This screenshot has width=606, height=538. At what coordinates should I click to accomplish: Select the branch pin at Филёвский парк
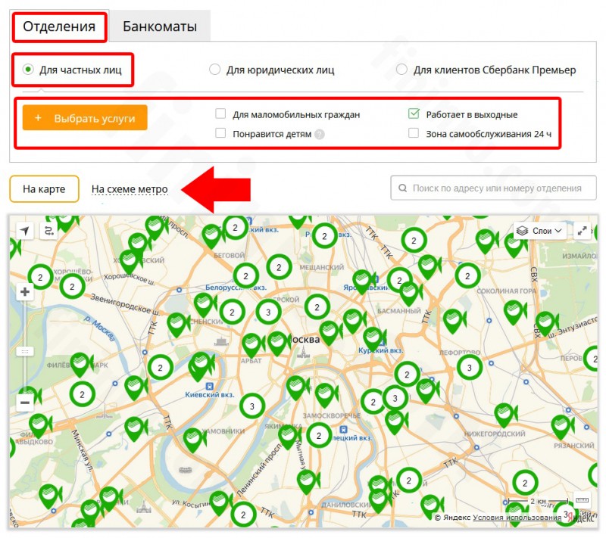[x=80, y=364]
